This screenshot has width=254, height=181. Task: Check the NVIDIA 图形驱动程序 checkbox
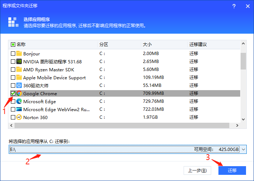pos(13,62)
